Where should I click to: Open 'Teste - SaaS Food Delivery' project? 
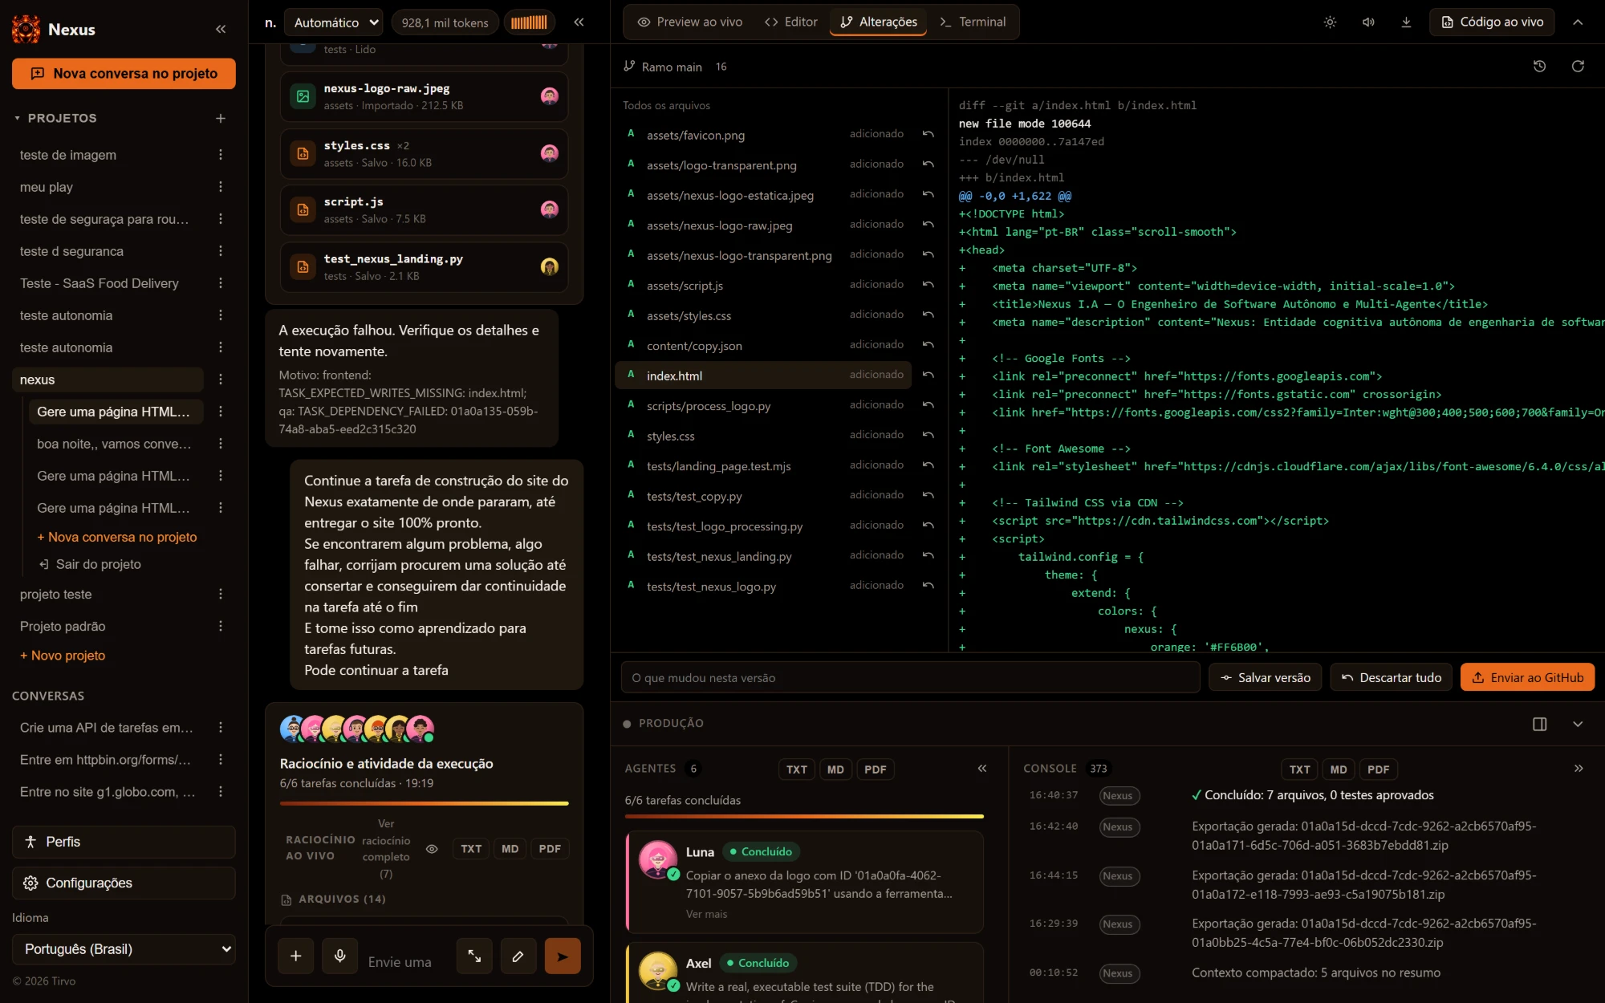[x=100, y=283]
